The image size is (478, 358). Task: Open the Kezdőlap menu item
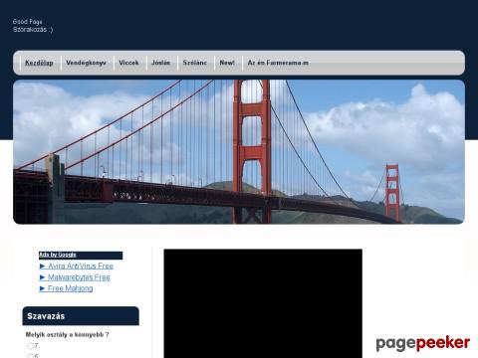coord(39,63)
